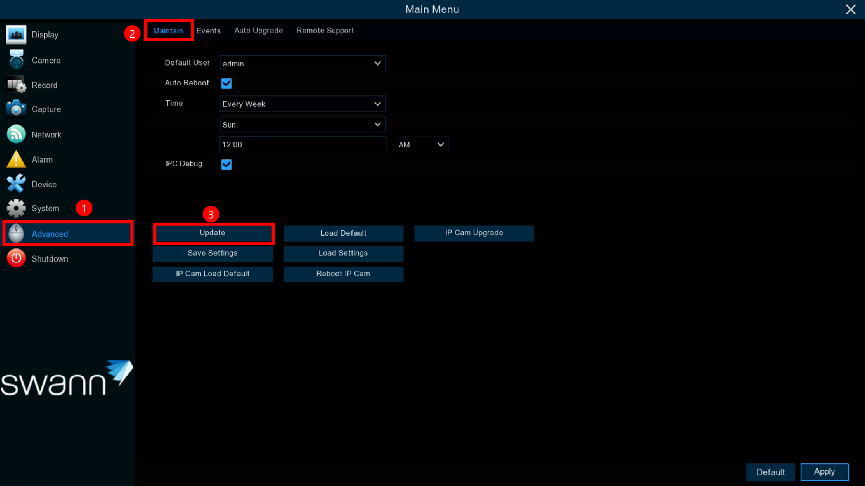Screen dimensions: 865x486
Task: Open the Capture menu section
Action: pyautogui.click(x=47, y=109)
